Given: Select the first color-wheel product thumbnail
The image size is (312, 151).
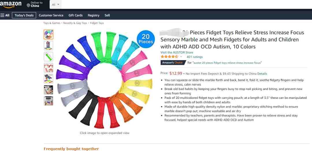Looking at the screenshot, I should pos(49,34).
